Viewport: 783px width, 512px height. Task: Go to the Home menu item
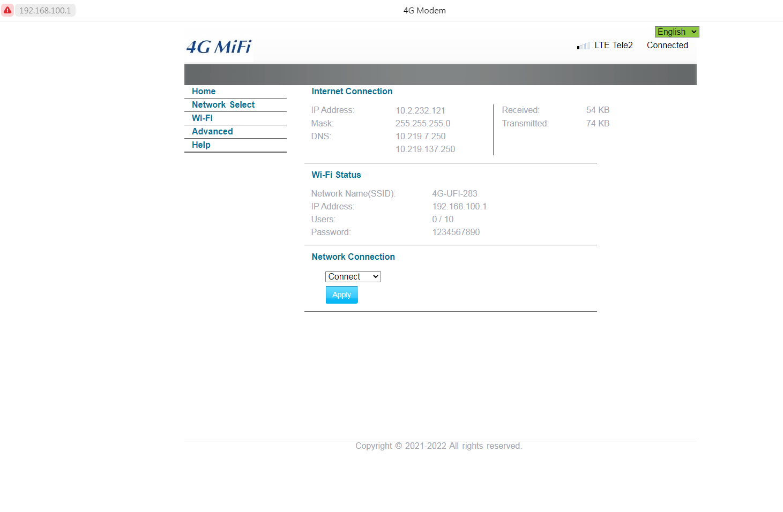pos(204,92)
